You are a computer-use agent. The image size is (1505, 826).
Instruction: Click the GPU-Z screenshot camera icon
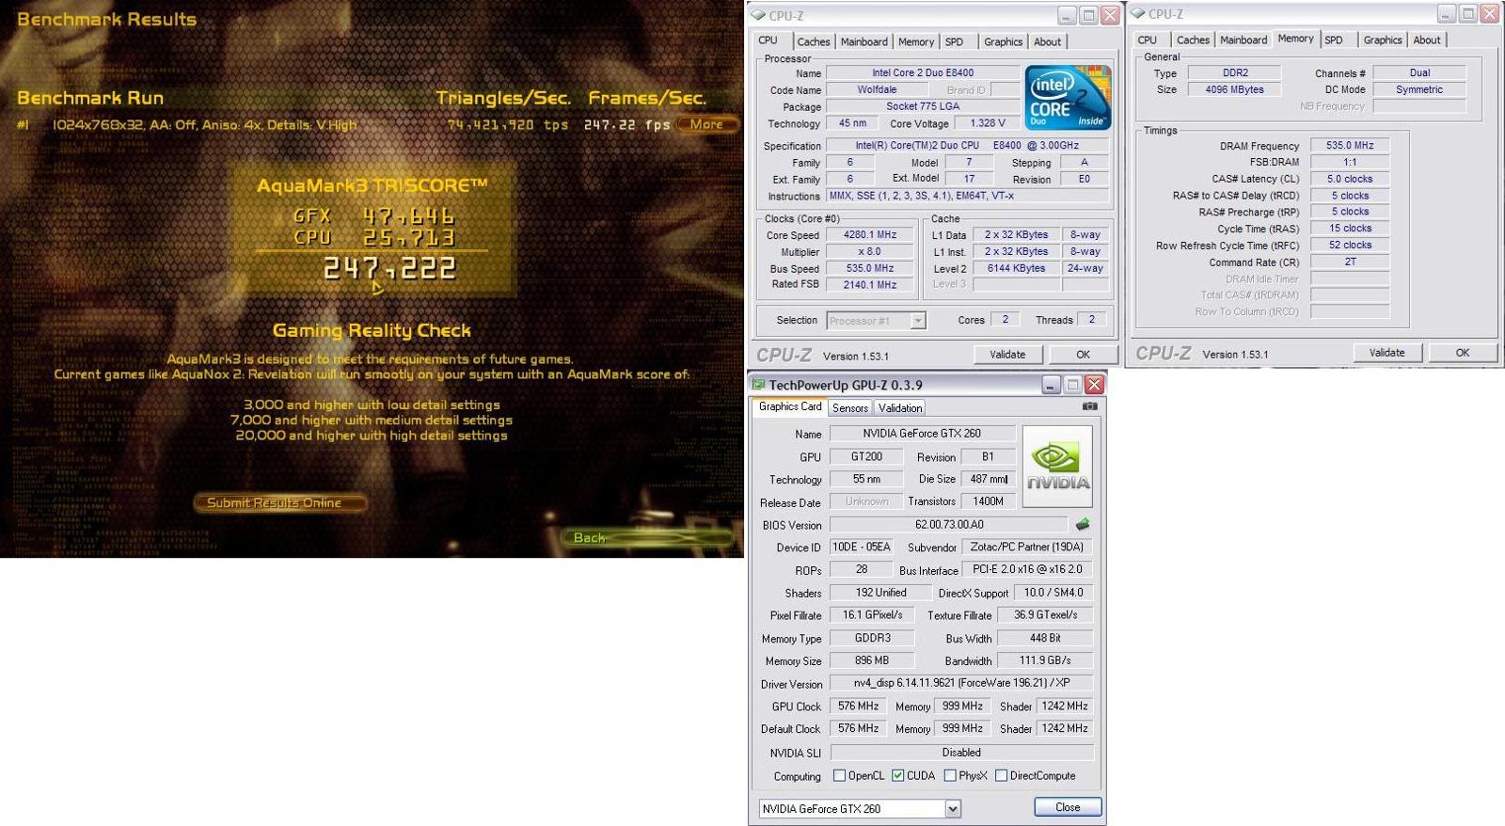tap(1089, 406)
